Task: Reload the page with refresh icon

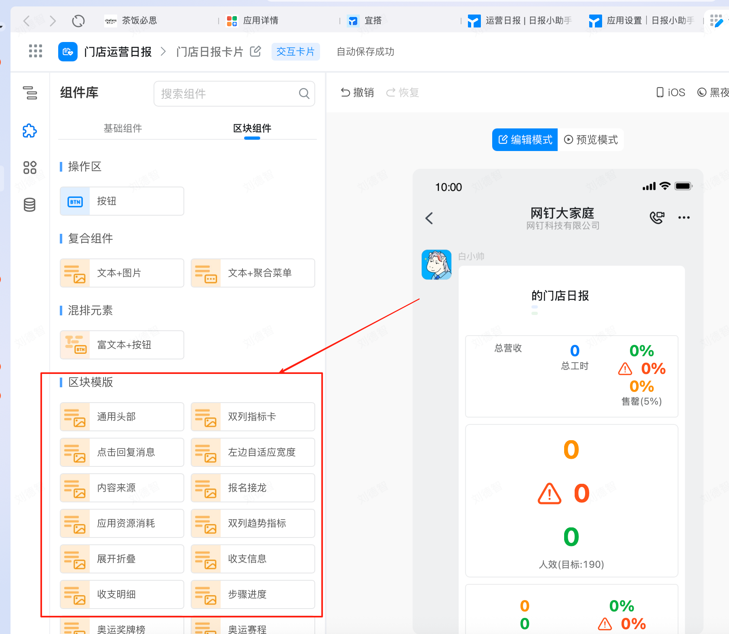Action: pos(78,21)
